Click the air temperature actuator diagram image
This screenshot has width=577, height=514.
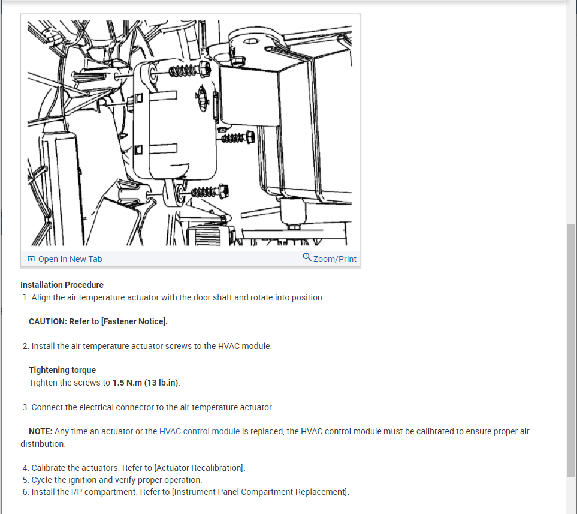(189, 133)
